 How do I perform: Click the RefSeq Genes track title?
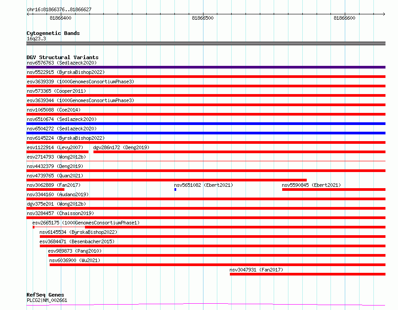coord(45,295)
